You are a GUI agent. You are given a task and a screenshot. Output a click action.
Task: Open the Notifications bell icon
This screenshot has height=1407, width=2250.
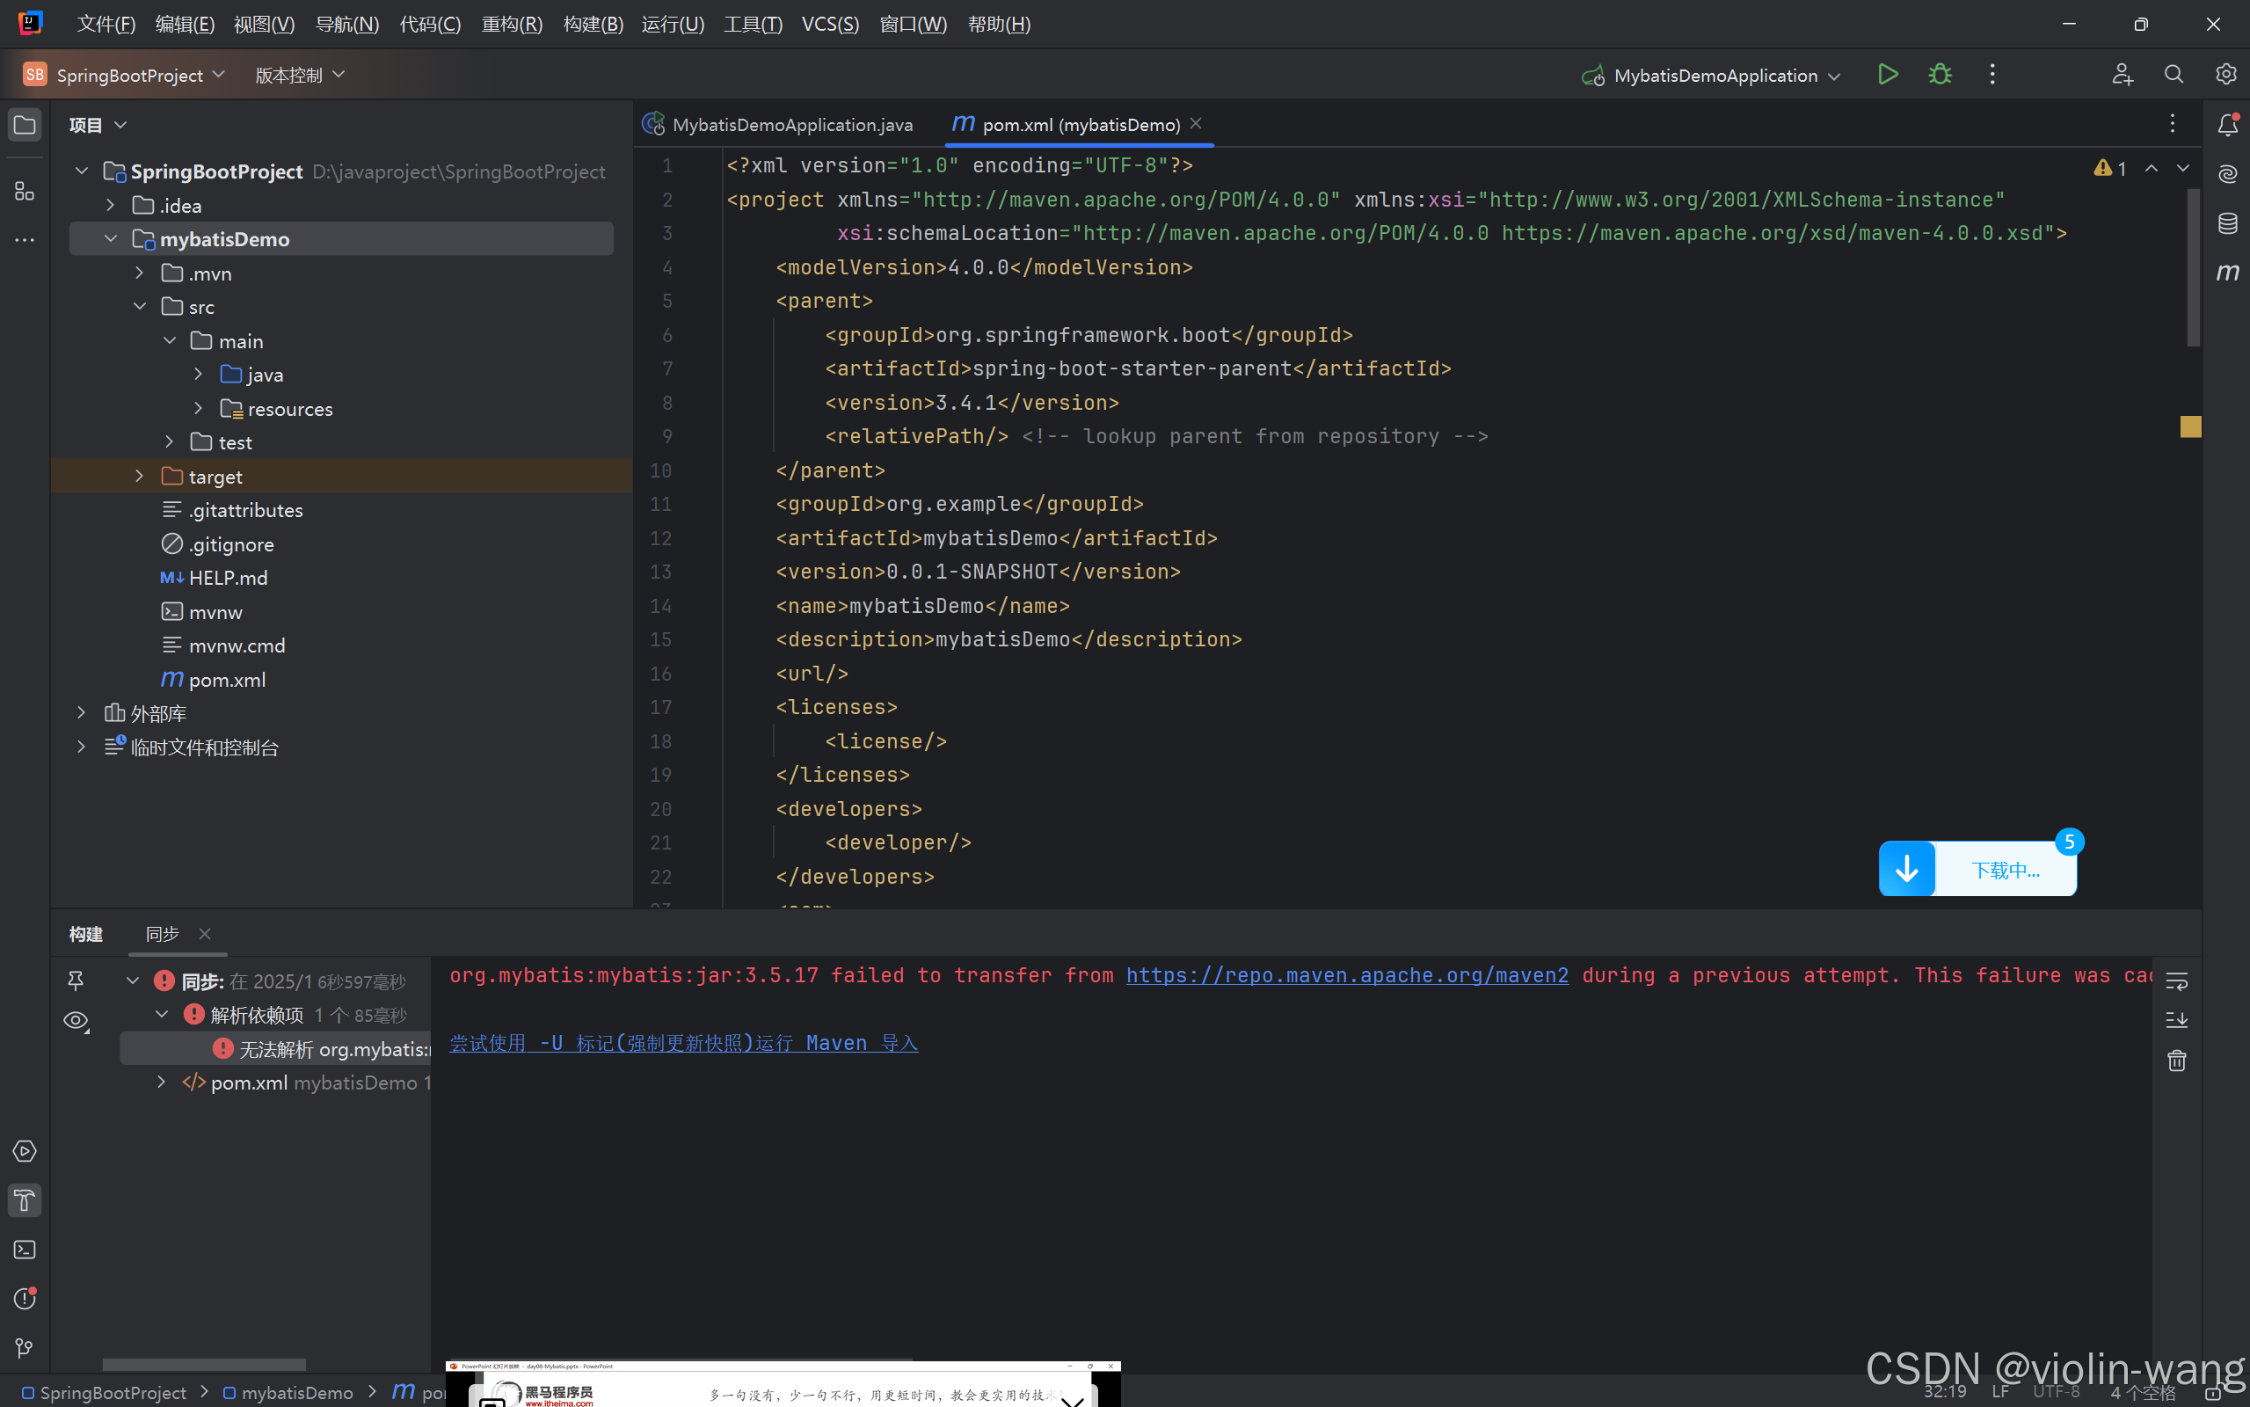coord(2227,125)
